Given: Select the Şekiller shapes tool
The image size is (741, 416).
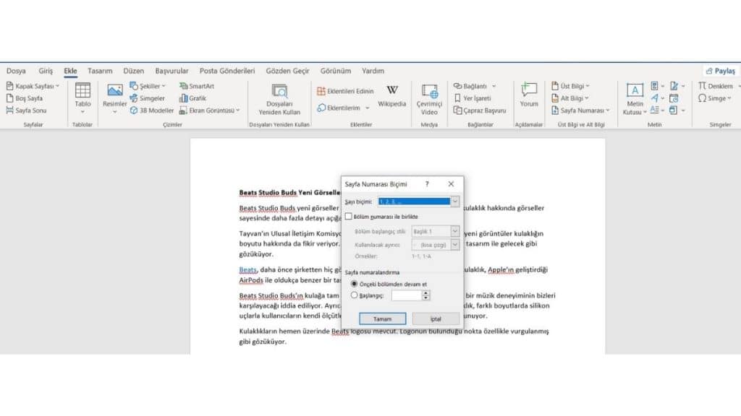Looking at the screenshot, I should (148, 86).
